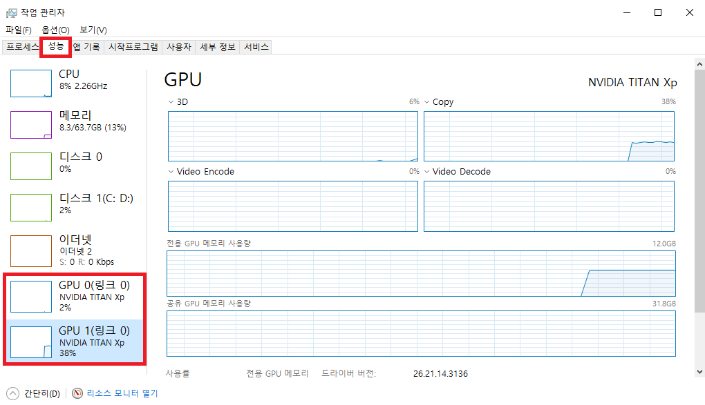This screenshot has width=705, height=405.
Task: Select the 성능 tab
Action: pyautogui.click(x=56, y=46)
